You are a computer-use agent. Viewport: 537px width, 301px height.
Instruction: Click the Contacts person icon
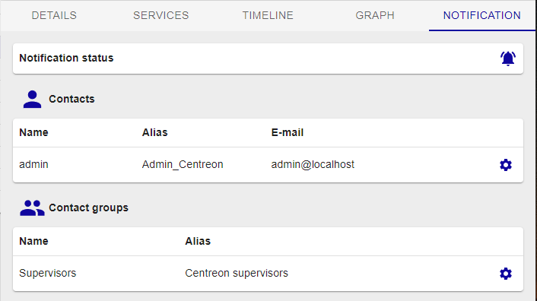coord(32,99)
